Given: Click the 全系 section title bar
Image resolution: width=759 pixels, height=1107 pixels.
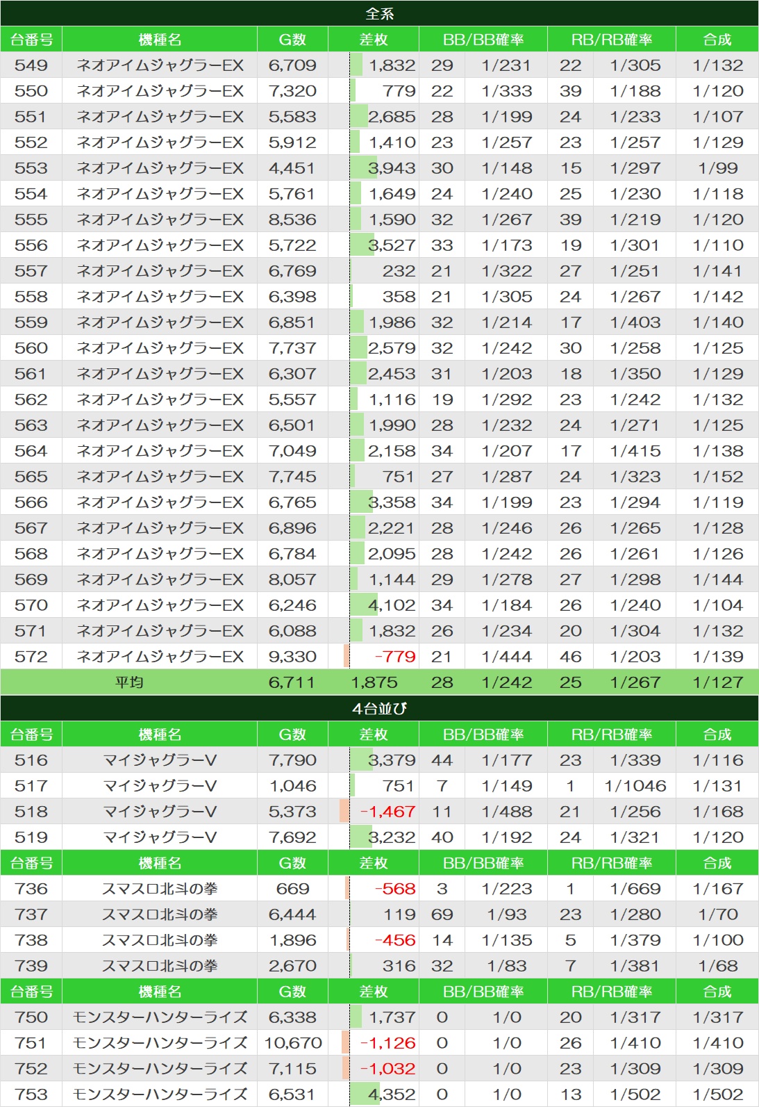Looking at the screenshot, I should 379,13.
